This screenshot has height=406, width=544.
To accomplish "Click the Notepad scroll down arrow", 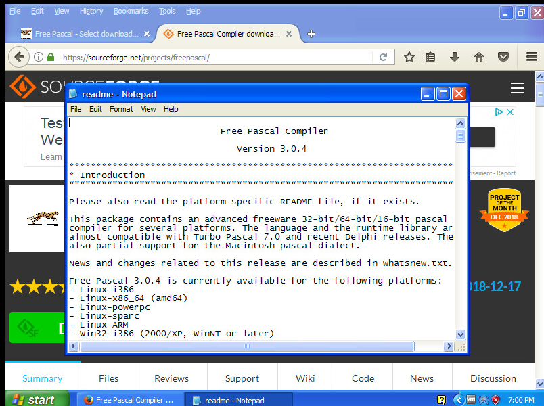I will point(460,334).
